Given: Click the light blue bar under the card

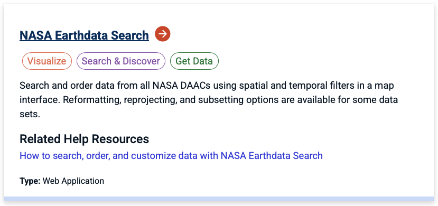Looking at the screenshot, I should tap(219, 199).
